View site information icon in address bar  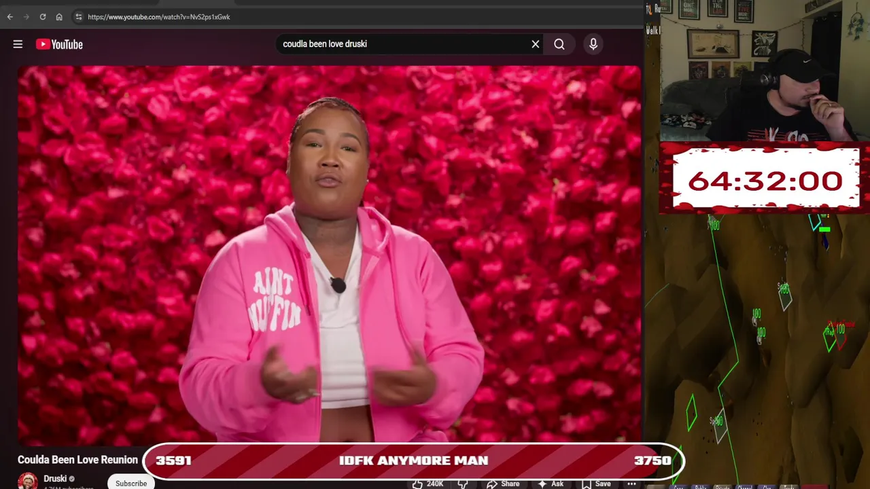click(x=78, y=17)
